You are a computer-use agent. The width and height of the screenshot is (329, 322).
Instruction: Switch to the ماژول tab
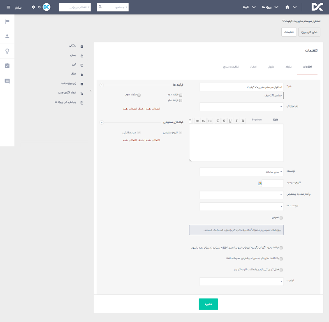click(x=271, y=67)
